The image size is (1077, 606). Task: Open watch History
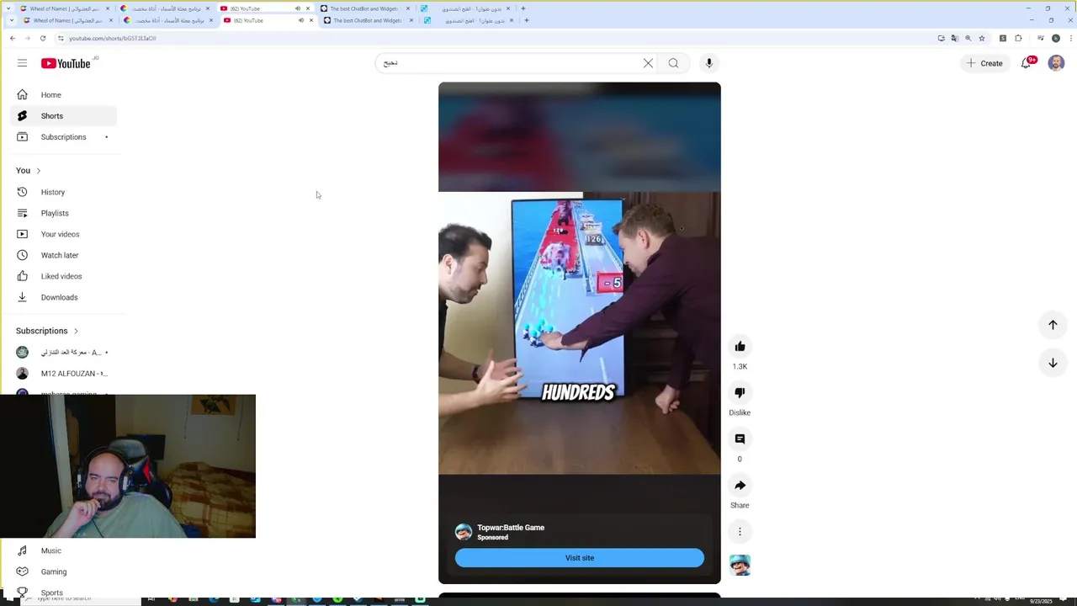(x=63, y=192)
